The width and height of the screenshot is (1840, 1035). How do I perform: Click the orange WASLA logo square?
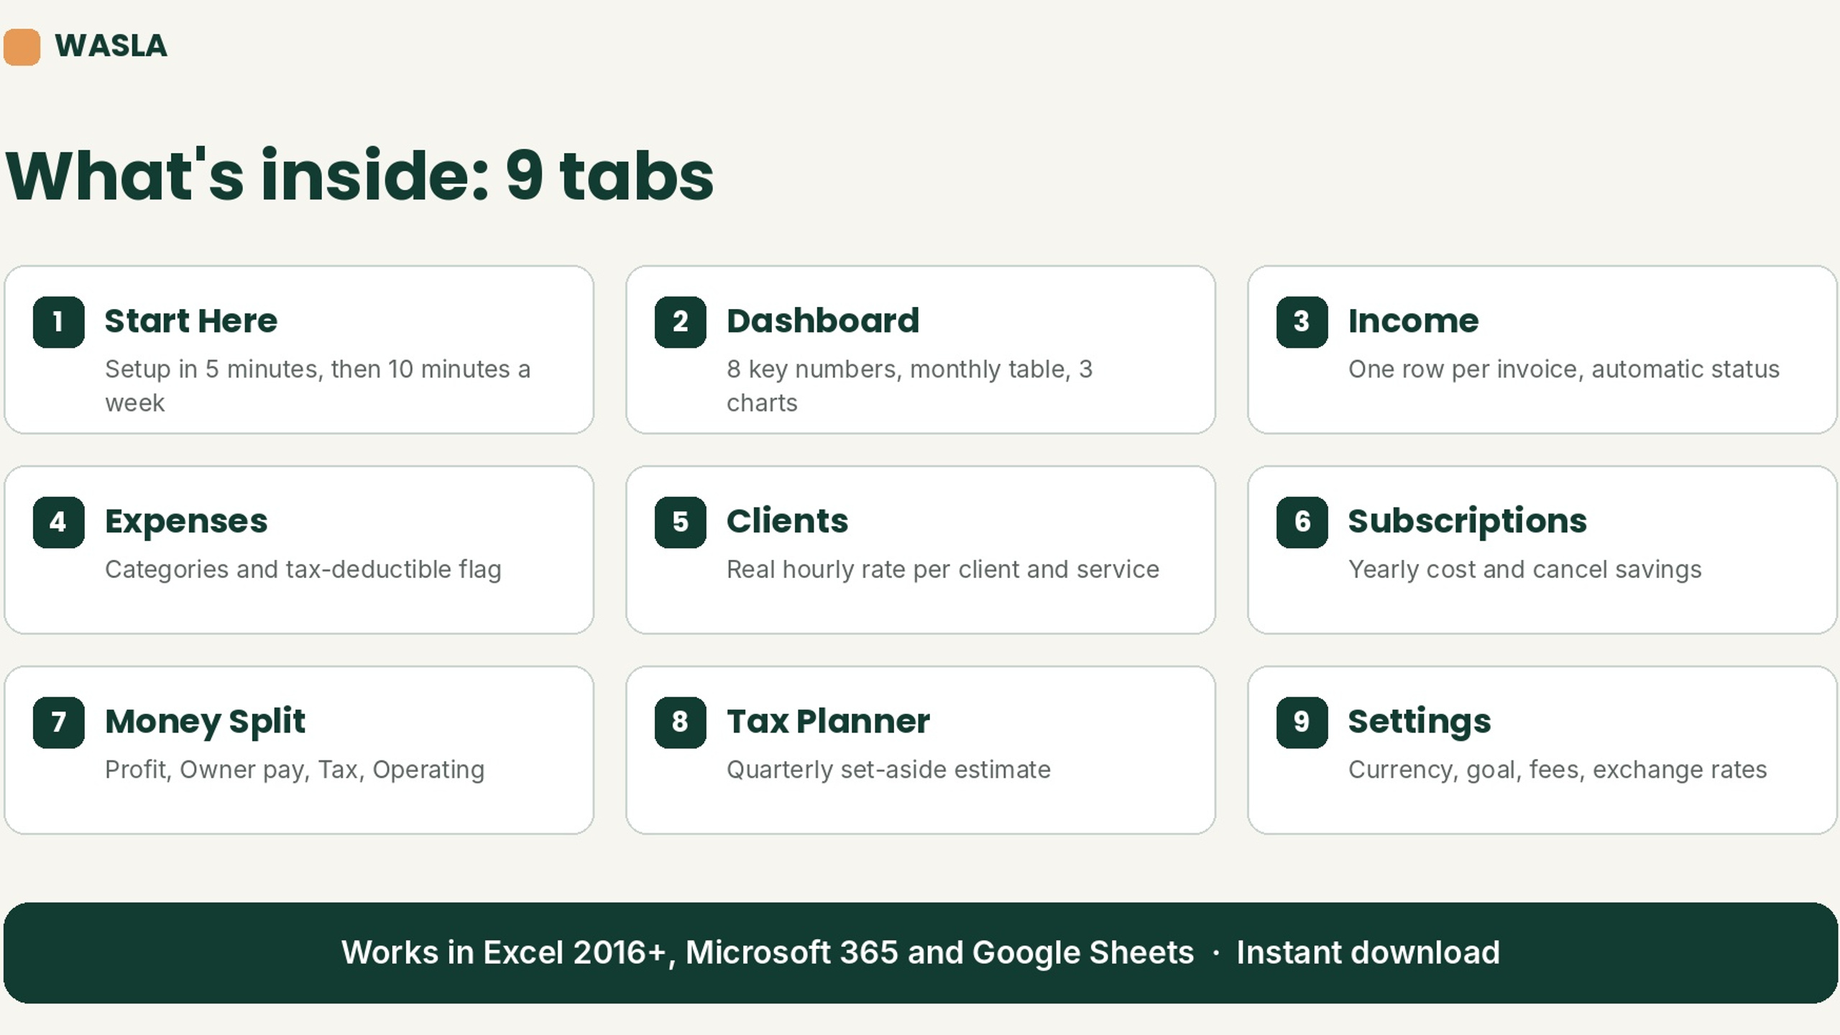point(22,47)
